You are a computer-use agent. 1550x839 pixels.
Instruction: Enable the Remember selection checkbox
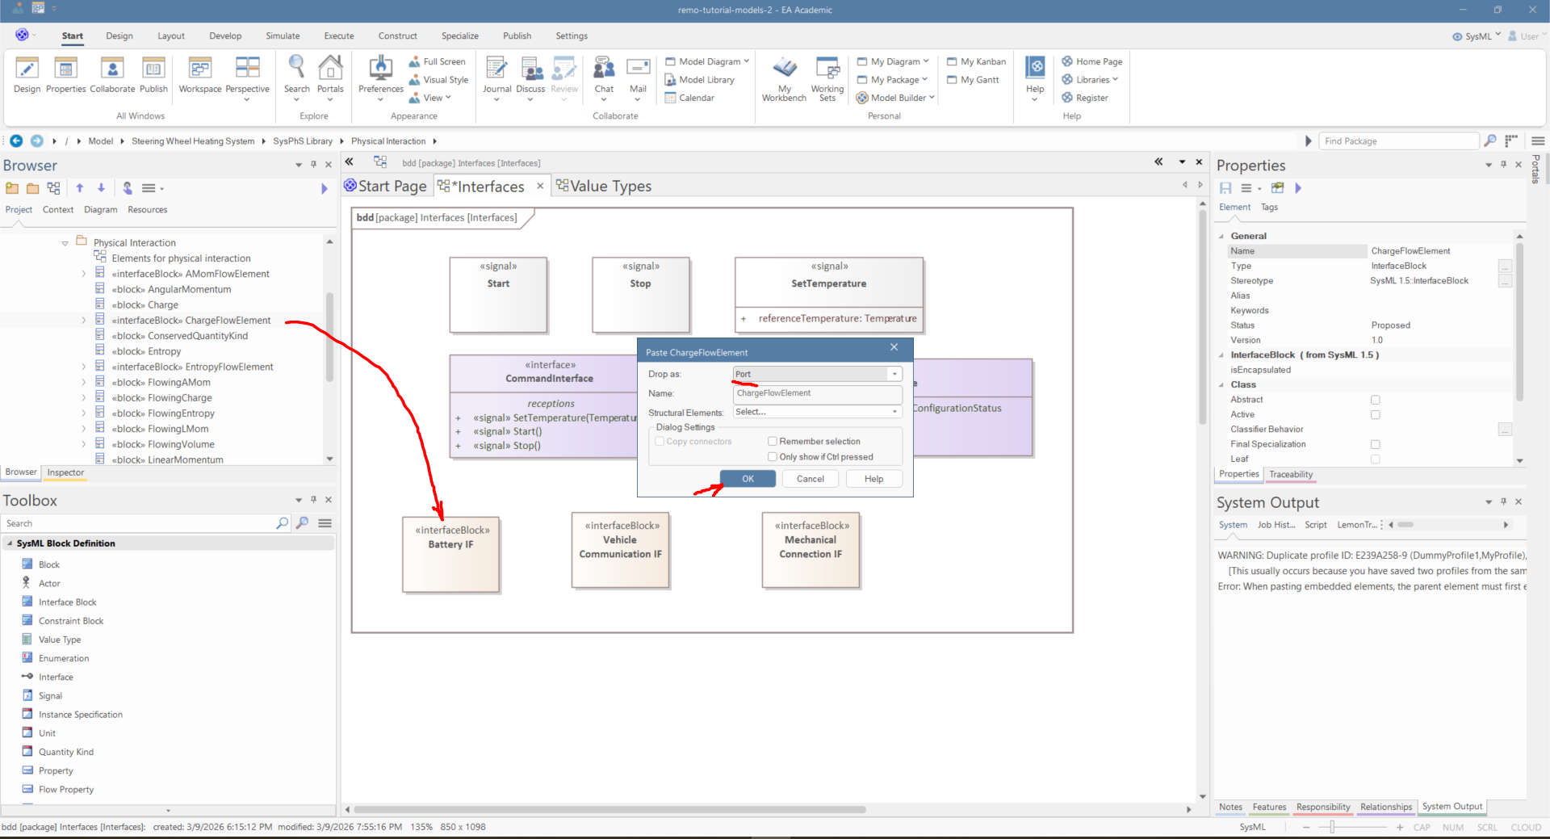(x=773, y=442)
